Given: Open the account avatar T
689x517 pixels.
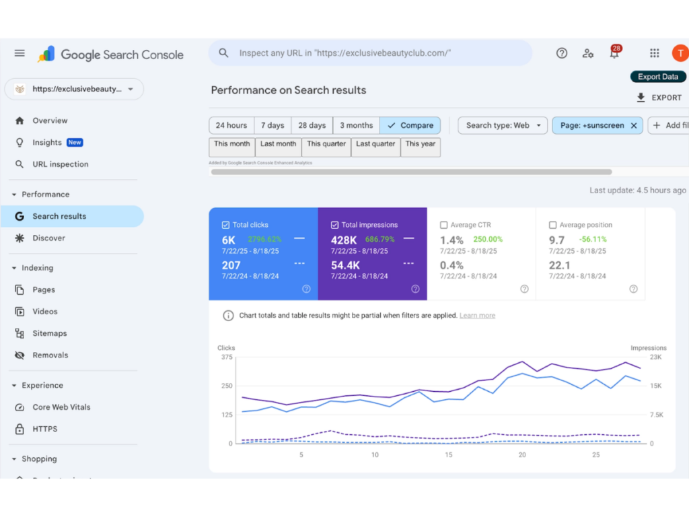Looking at the screenshot, I should tap(680, 53).
